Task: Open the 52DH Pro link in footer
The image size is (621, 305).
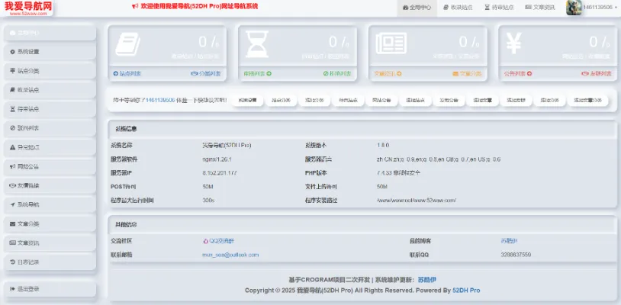Action: click(x=465, y=291)
